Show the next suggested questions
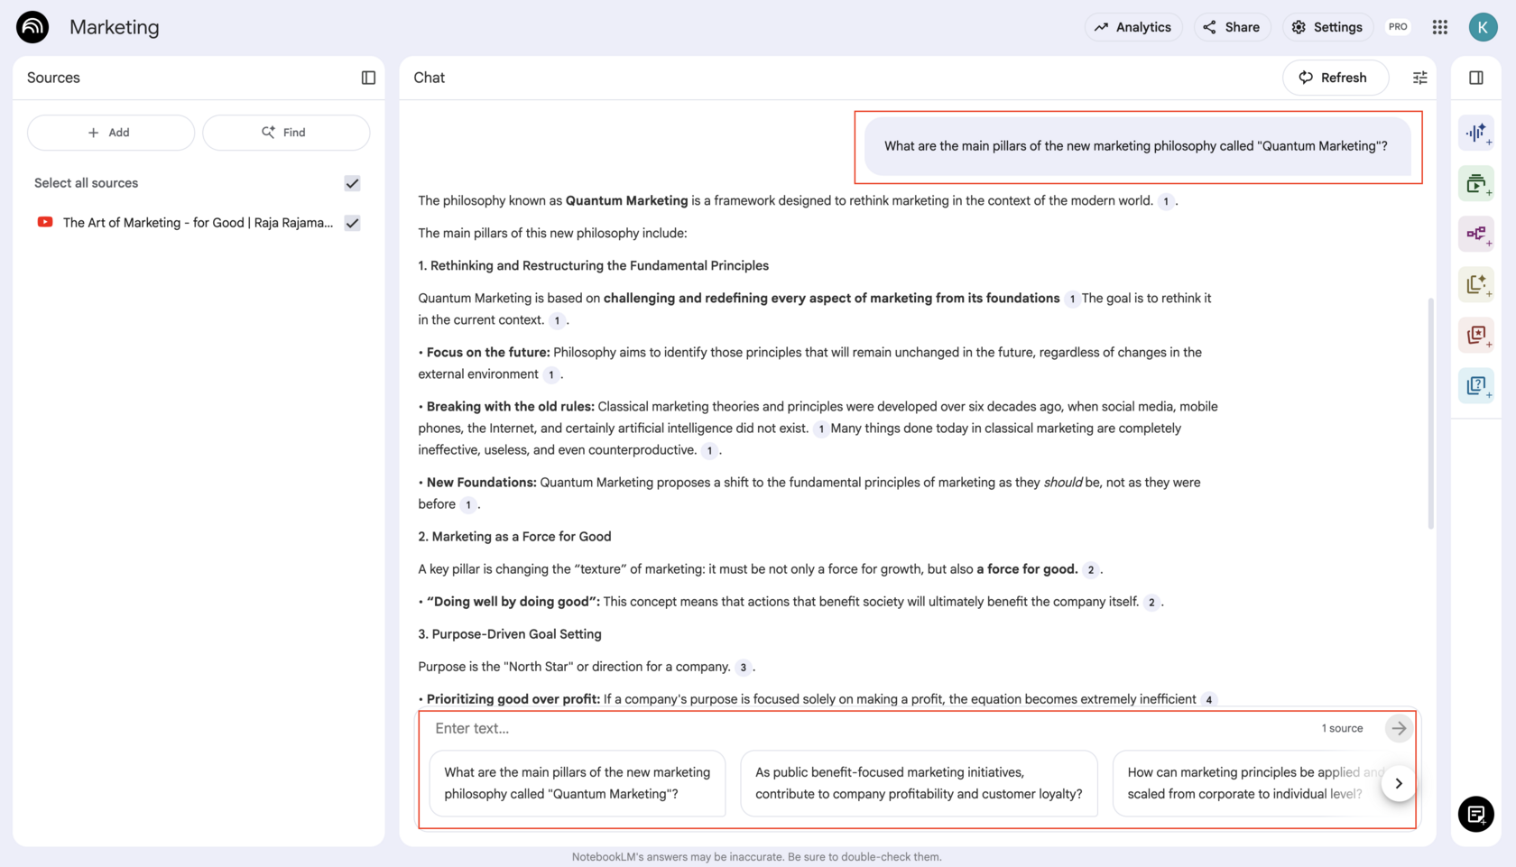Image resolution: width=1516 pixels, height=867 pixels. tap(1399, 783)
